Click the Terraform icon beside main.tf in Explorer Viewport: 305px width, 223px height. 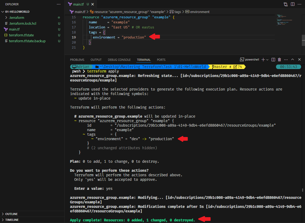6,29
